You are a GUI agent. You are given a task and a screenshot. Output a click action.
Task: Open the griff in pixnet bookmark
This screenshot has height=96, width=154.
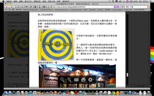(118, 10)
